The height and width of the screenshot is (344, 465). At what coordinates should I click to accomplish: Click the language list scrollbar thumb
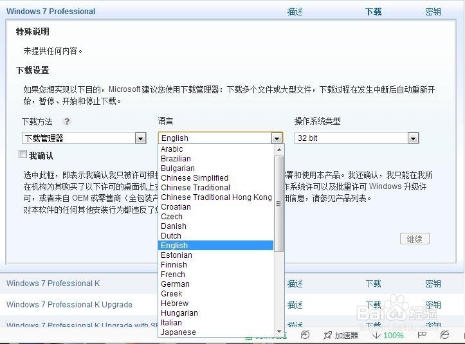click(x=278, y=204)
